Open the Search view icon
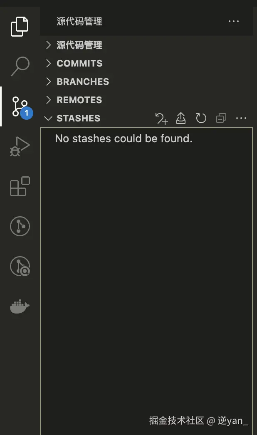 pyautogui.click(x=20, y=66)
